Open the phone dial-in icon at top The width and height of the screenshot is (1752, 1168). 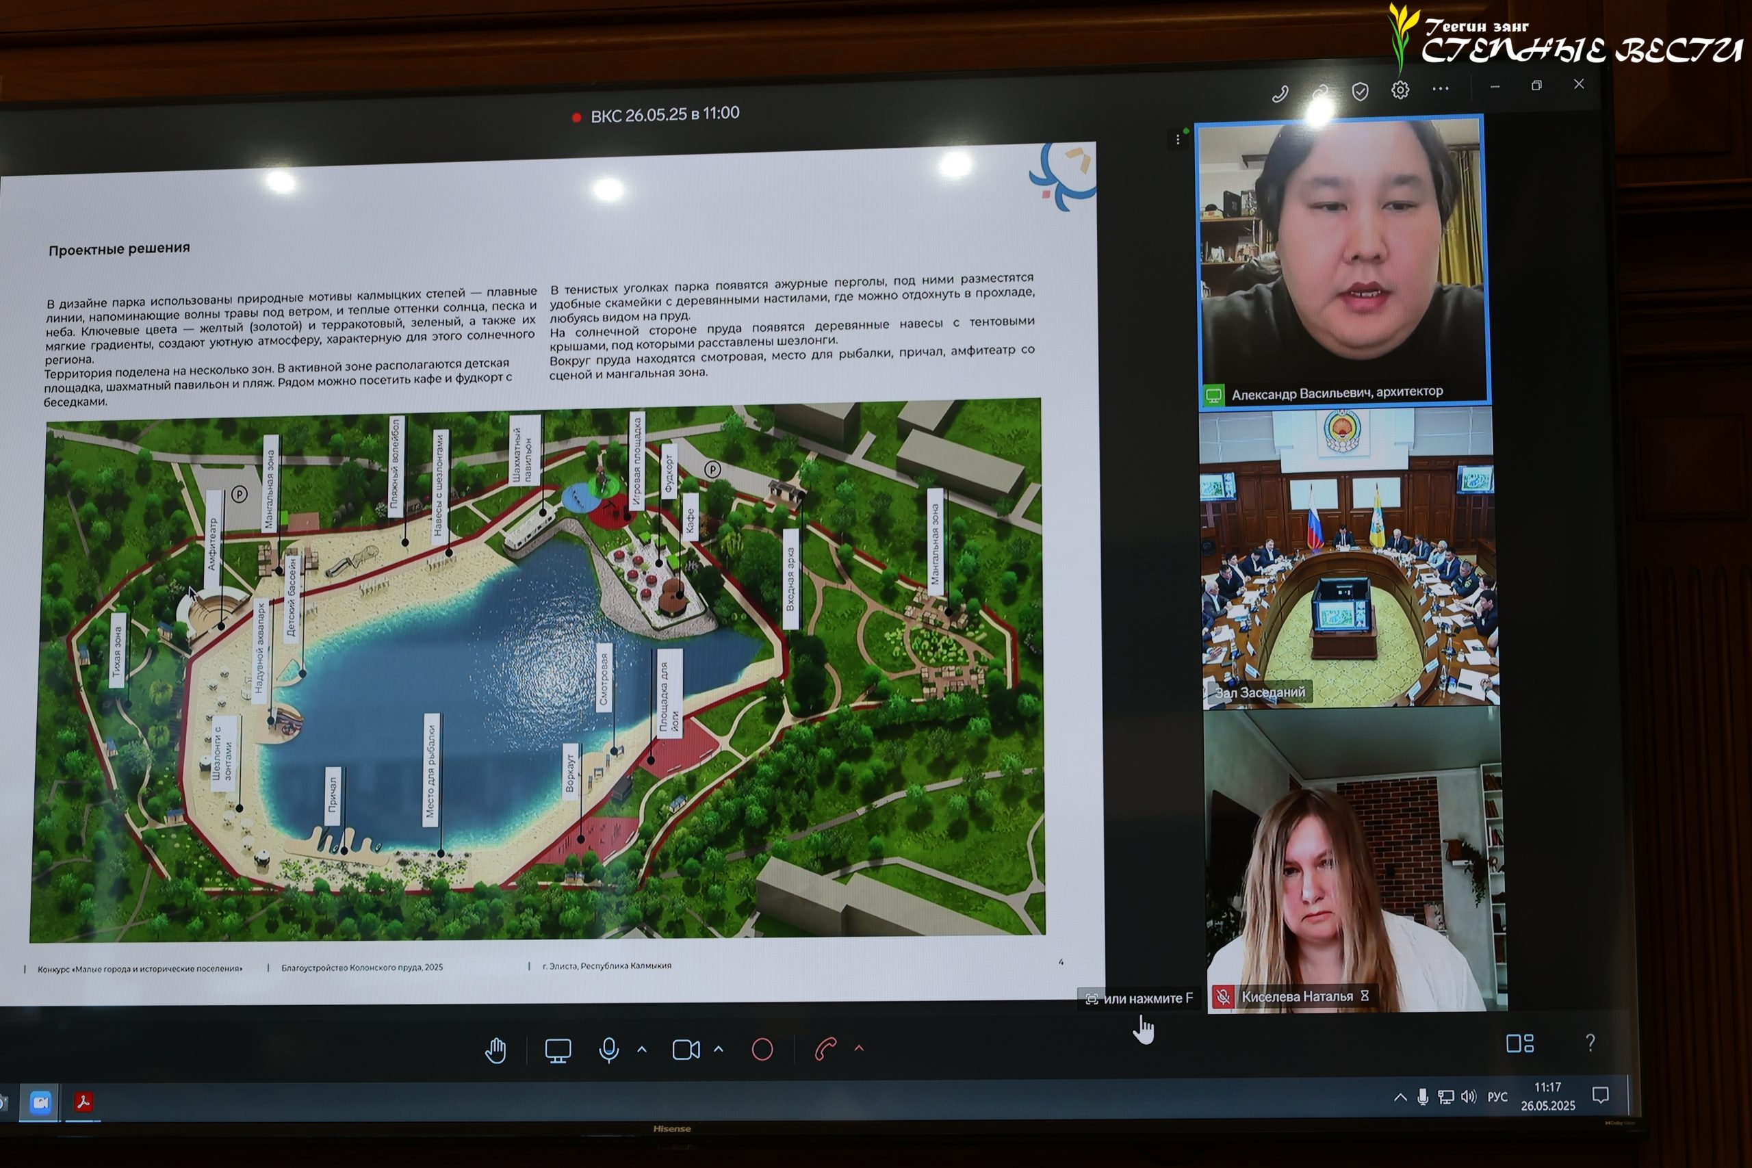1280,94
